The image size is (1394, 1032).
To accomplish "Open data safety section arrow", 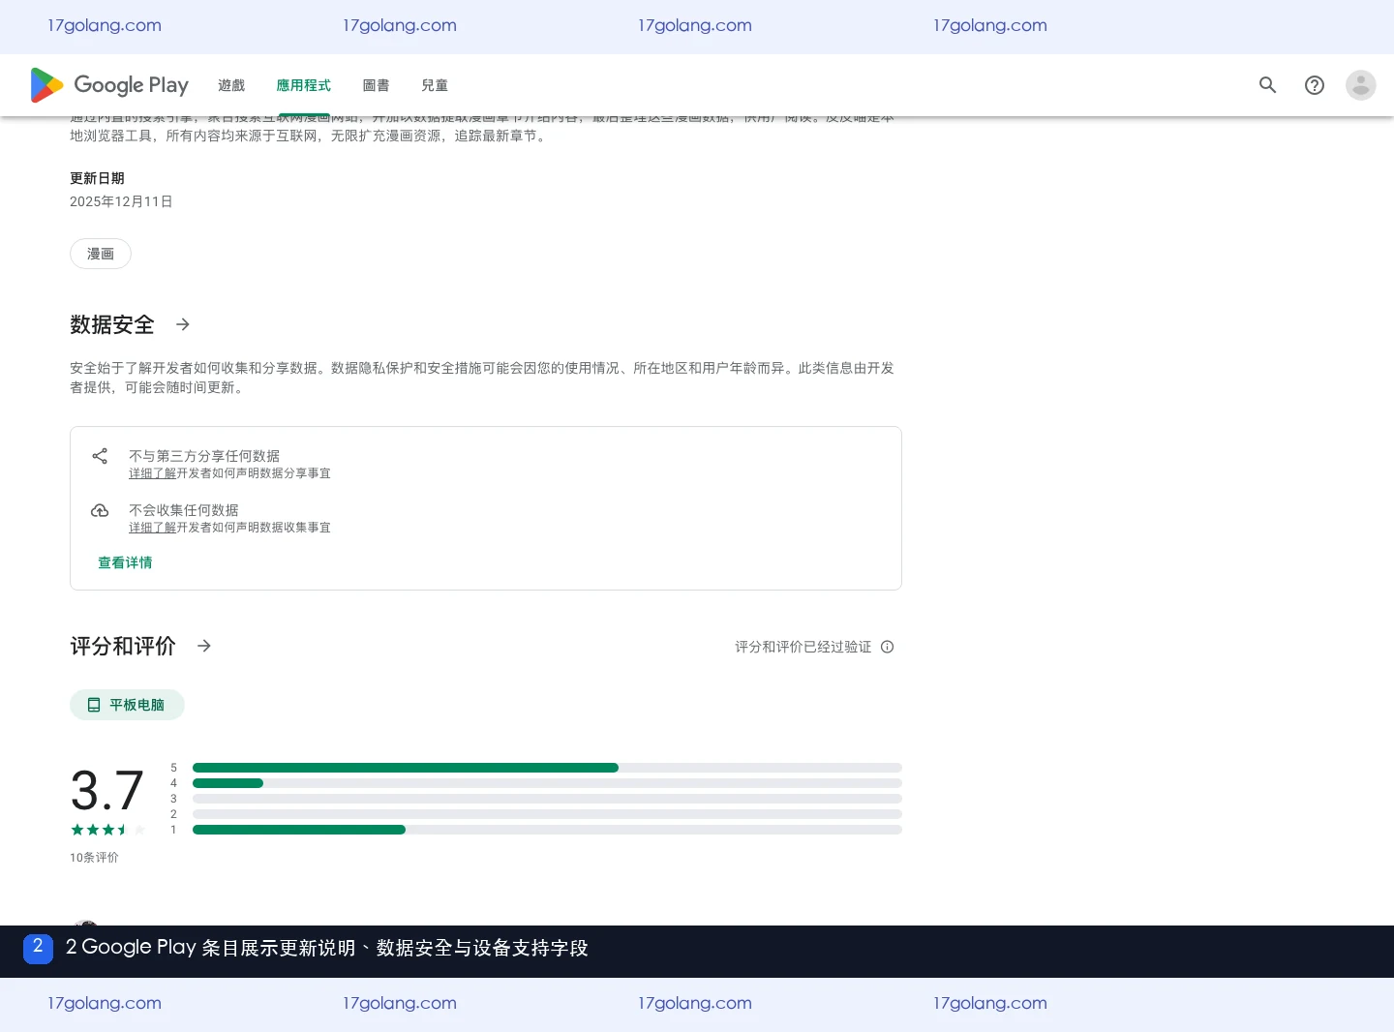I will click(x=183, y=324).
